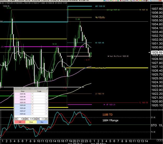Click the lot size field showing 5.00
This screenshot has width=163, height=144.
[x=31, y=119]
